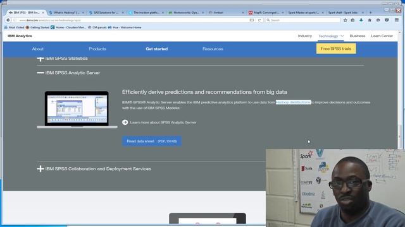Open the Products navigation item

coord(97,49)
